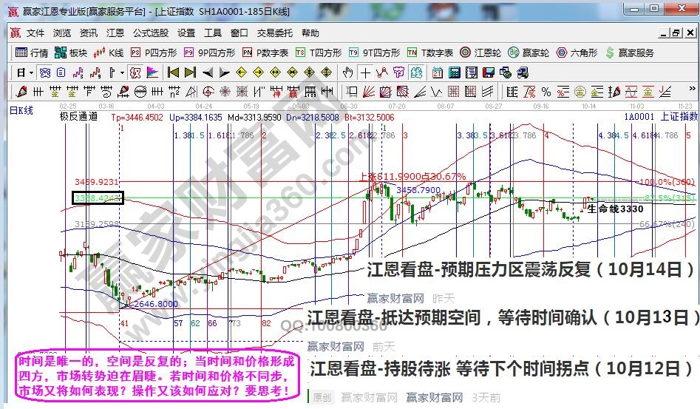Open the 公式选股 menu
This screenshot has height=409, width=700.
tap(151, 33)
